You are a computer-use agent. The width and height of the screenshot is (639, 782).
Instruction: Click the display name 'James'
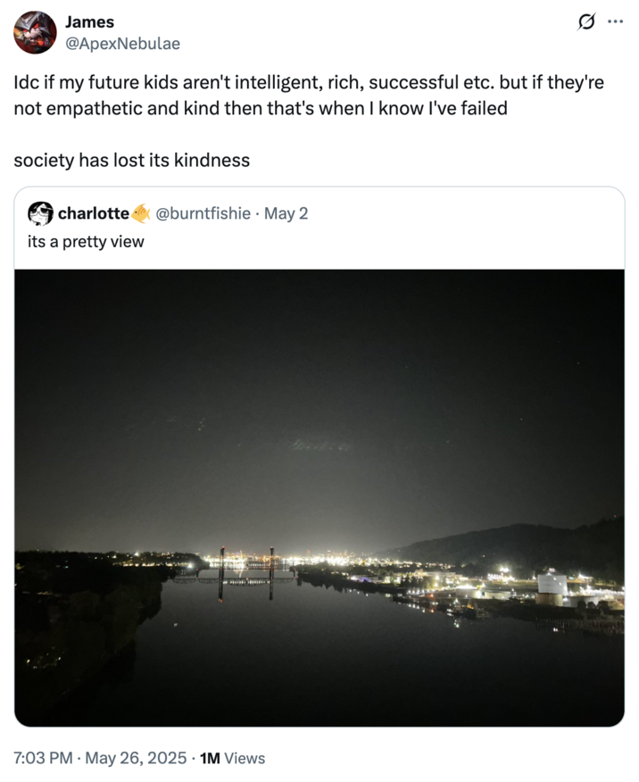pyautogui.click(x=86, y=21)
